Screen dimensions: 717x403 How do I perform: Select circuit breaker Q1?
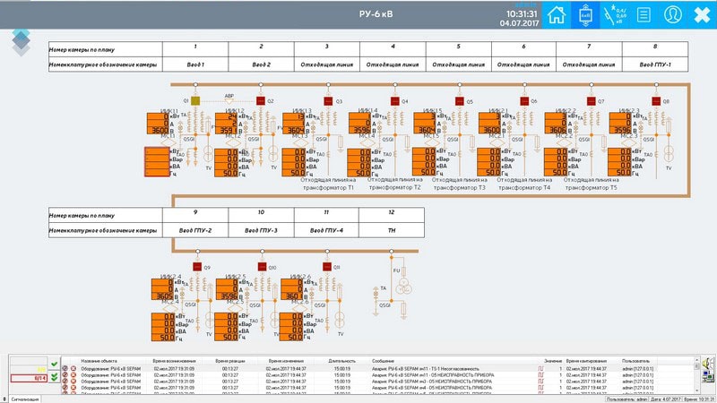tap(195, 101)
